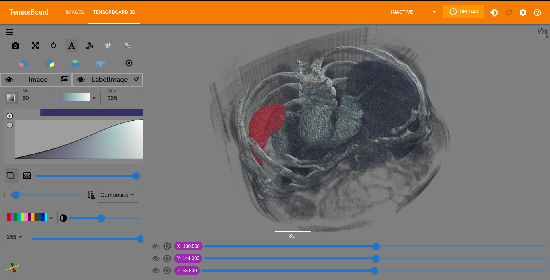Switch to the IMAGES tab
The image size is (550, 280).
point(75,12)
